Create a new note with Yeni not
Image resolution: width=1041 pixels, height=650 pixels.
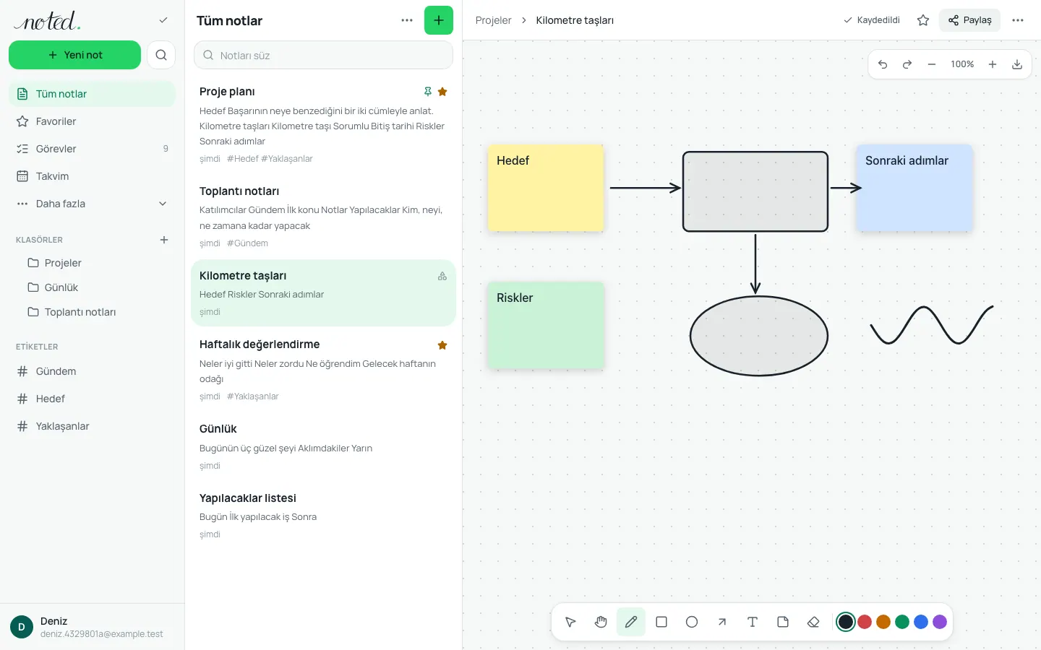tap(74, 55)
